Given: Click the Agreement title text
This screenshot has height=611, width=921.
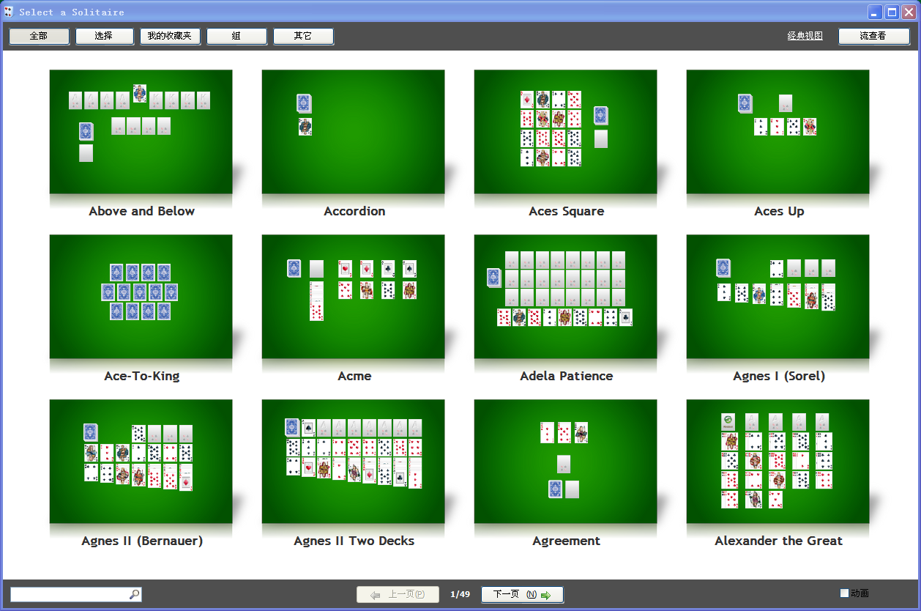Looking at the screenshot, I should 566,541.
